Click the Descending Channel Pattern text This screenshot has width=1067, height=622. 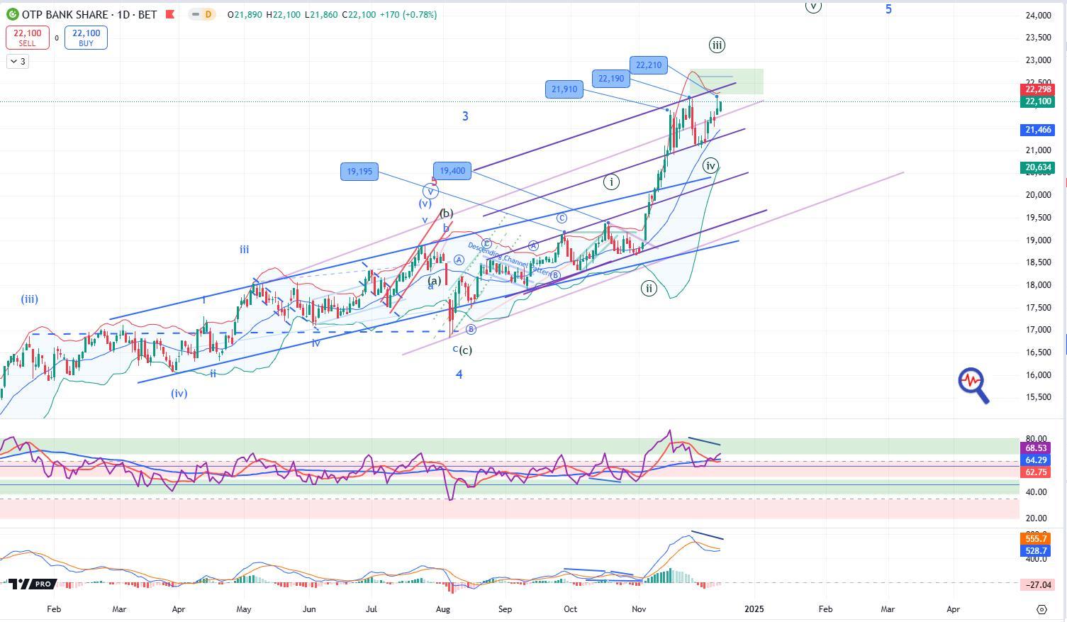click(x=509, y=261)
